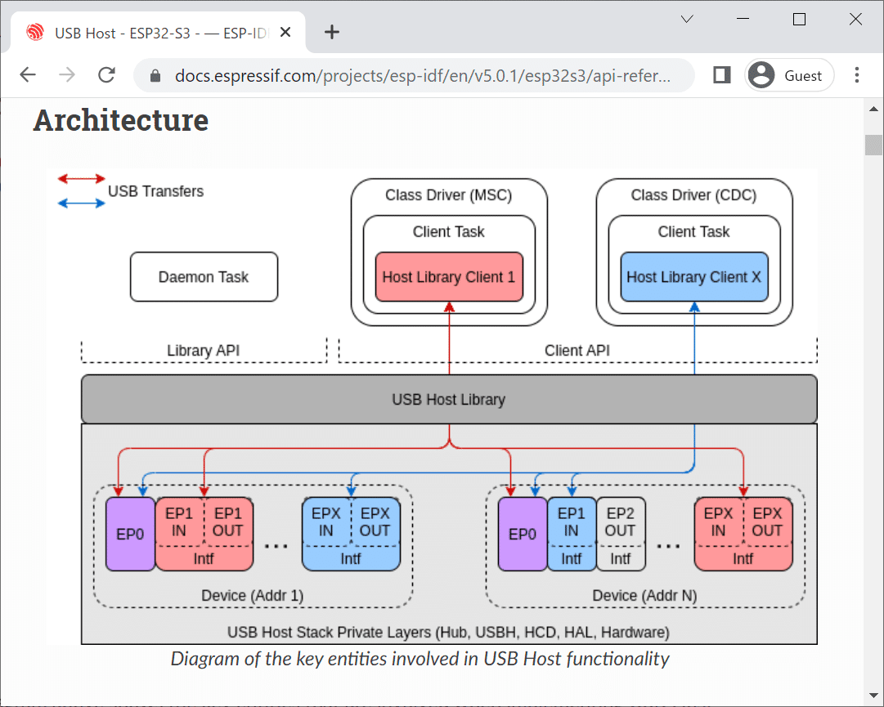Click the Espressif logo favicon on the browser tab
This screenshot has height=707, width=884.
[34, 33]
